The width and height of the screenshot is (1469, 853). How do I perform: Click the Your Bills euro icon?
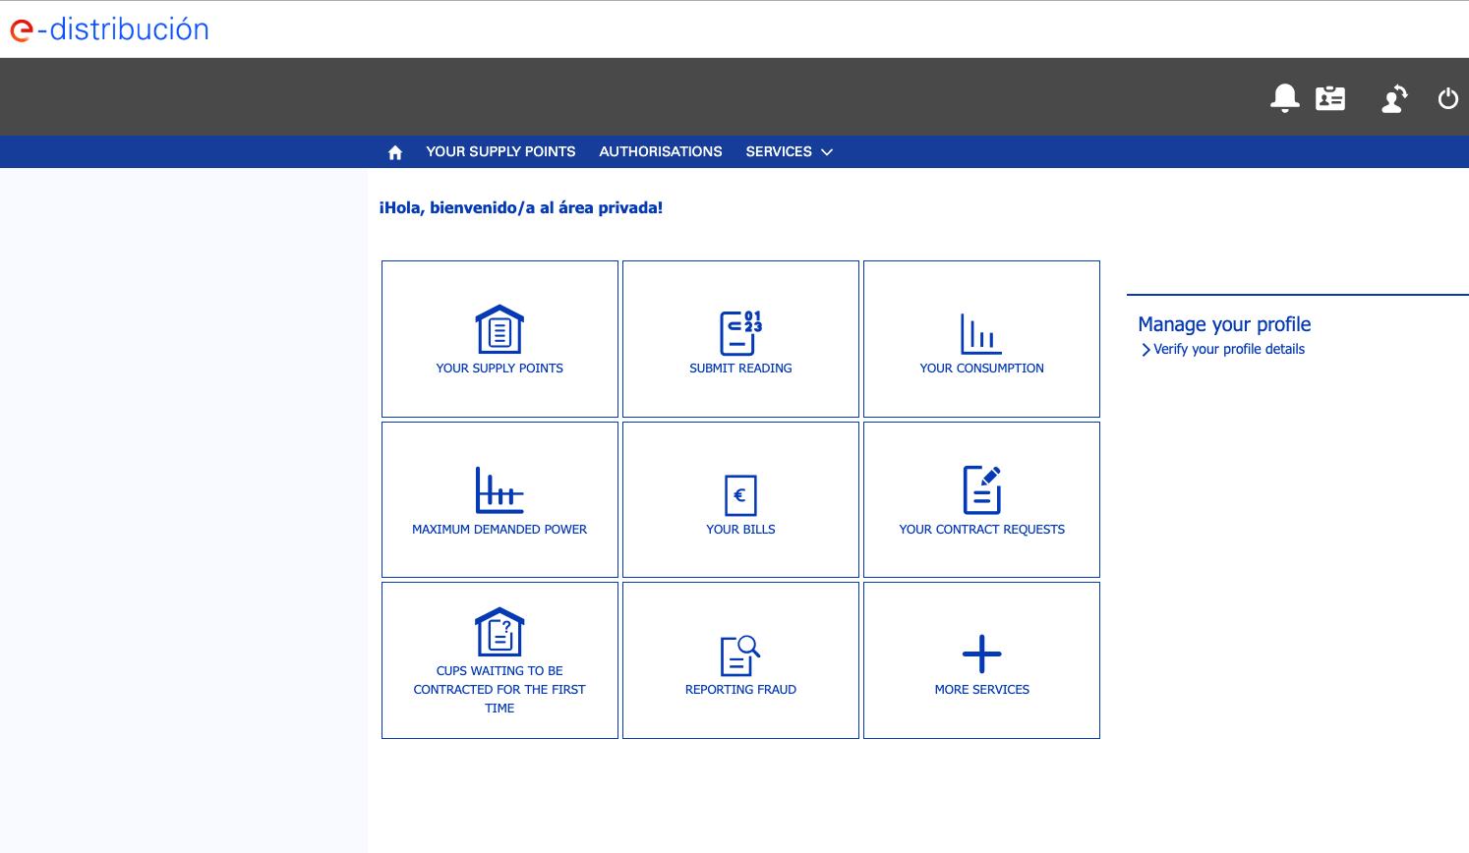[740, 494]
